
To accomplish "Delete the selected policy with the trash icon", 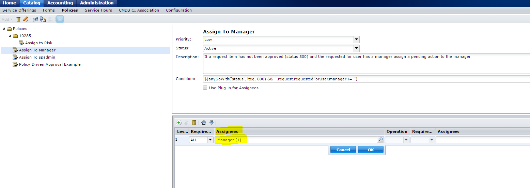I will (18, 19).
